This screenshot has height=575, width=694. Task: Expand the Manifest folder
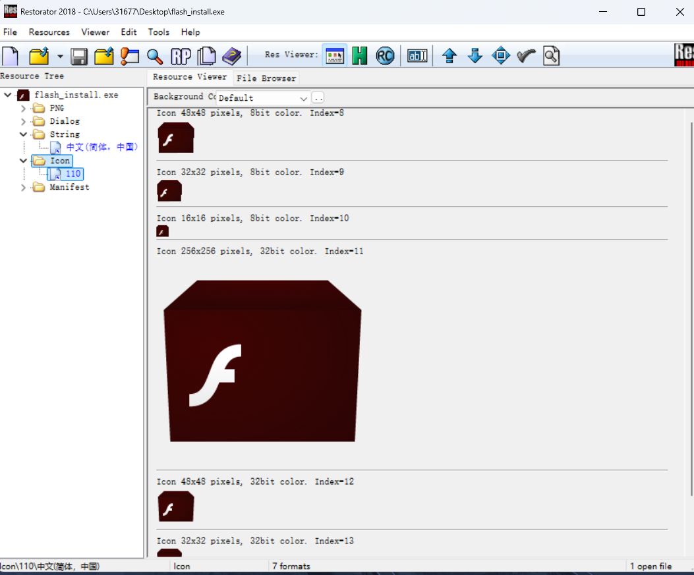[24, 188]
